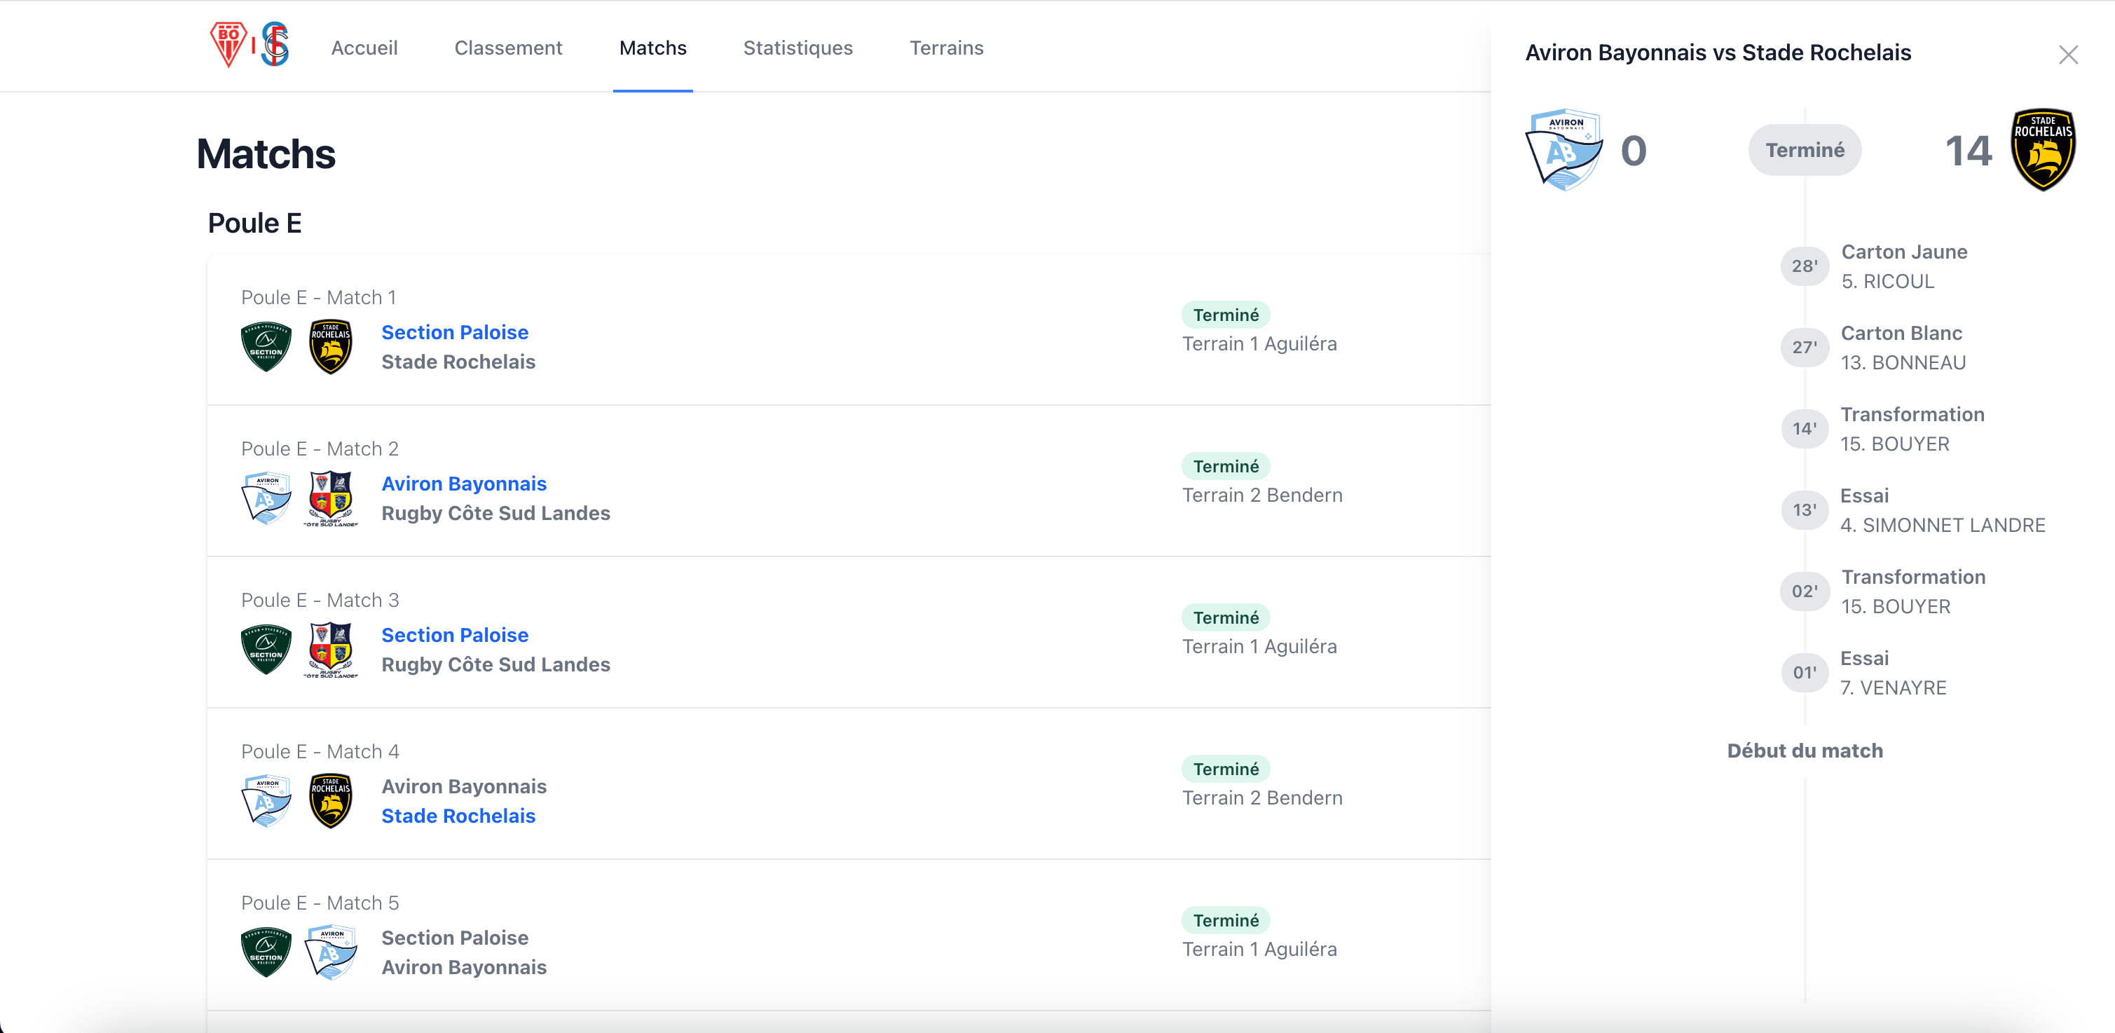Viewport: 2115px width, 1033px height.
Task: Click Terrain 1 Aguiléra in Match 3
Action: pos(1259,645)
